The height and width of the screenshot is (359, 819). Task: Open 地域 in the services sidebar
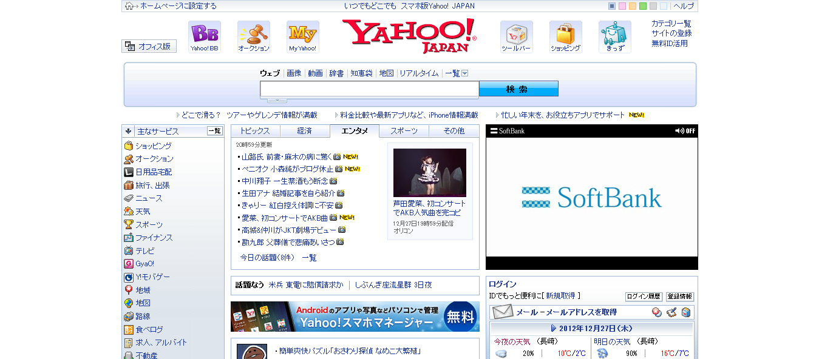pos(143,290)
